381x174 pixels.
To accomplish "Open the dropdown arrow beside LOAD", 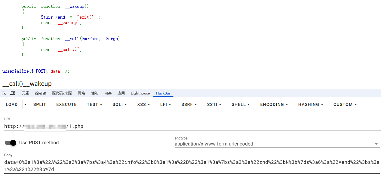I will click(x=25, y=104).
